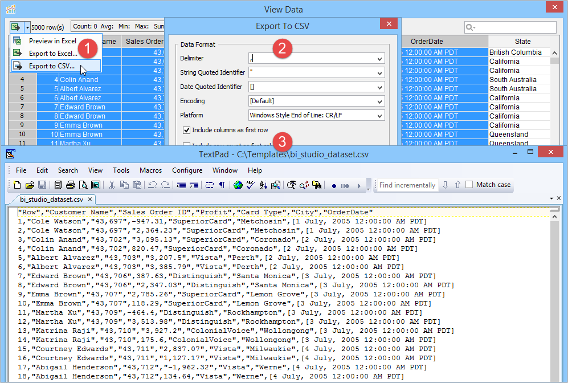Open a file using the TextPad folder icon
The image size is (568, 383).
(30, 185)
